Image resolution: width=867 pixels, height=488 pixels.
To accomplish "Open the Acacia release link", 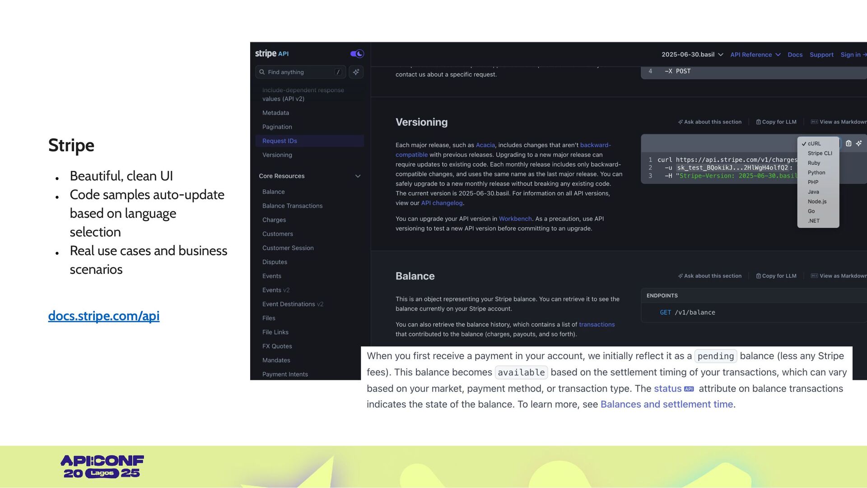I will (485, 145).
